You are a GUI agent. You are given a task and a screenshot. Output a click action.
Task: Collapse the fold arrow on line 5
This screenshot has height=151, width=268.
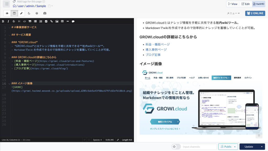[9, 43]
